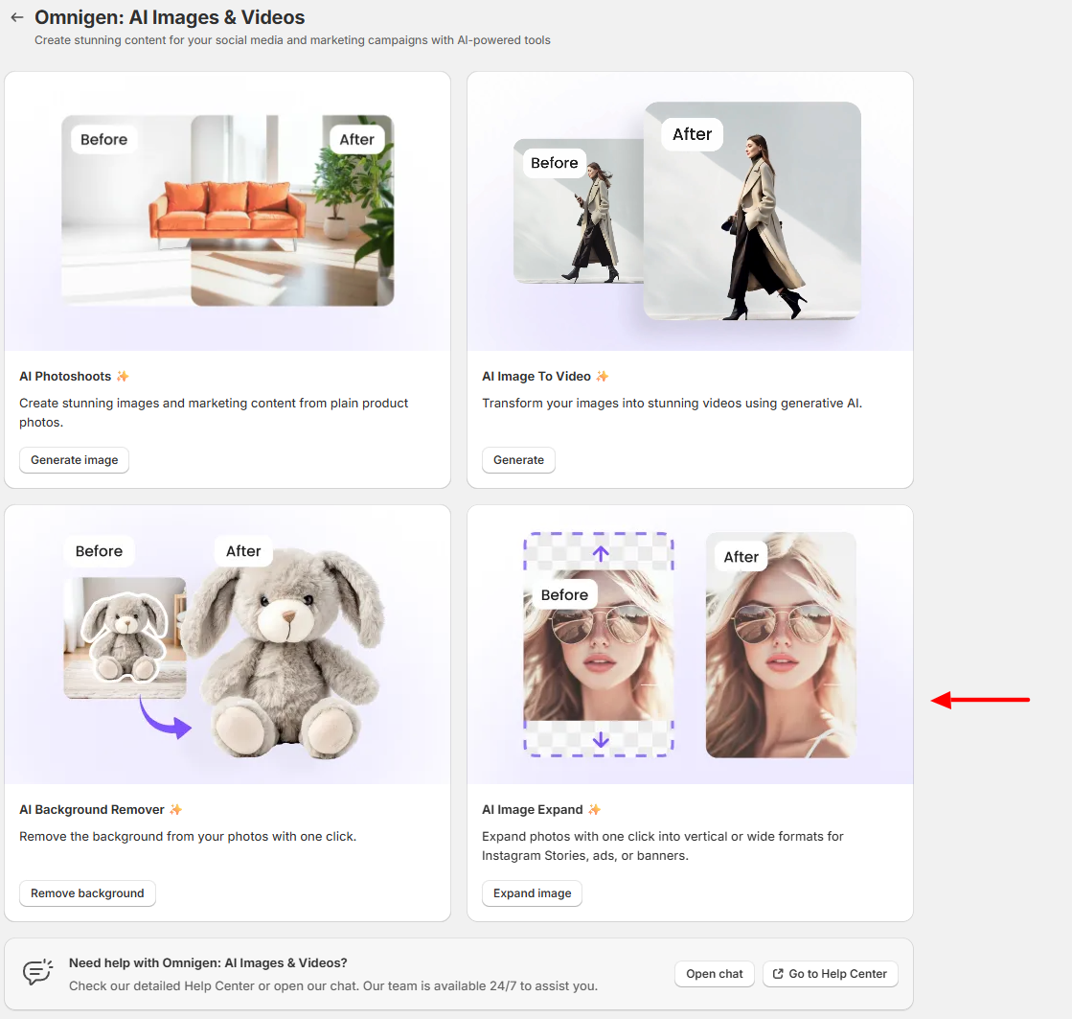The image size is (1072, 1019).
Task: Click 'Transform your images into stunning videos' text
Action: tap(672, 404)
